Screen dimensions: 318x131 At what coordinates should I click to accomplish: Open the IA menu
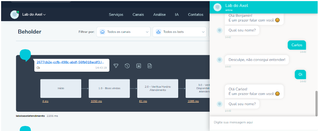coord(177,15)
